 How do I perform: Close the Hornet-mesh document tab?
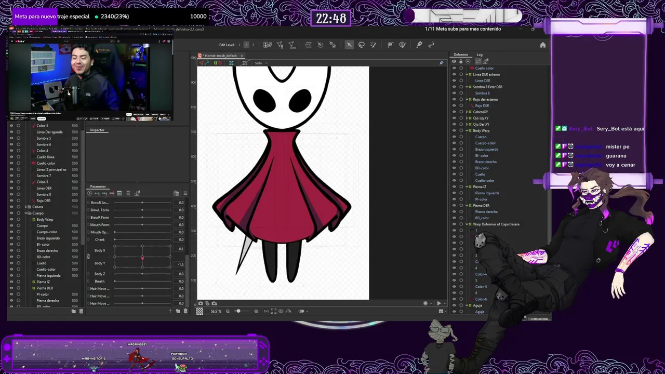pyautogui.click(x=242, y=56)
